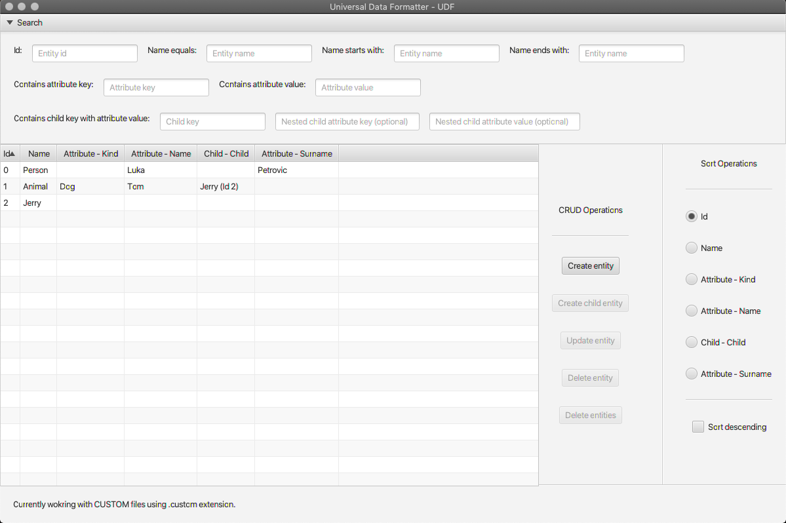Click the Attribute - Name column header
The height and width of the screenshot is (523, 786).
[161, 154]
